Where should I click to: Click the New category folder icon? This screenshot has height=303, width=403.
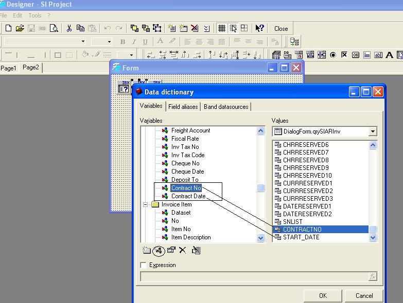[x=146, y=251]
